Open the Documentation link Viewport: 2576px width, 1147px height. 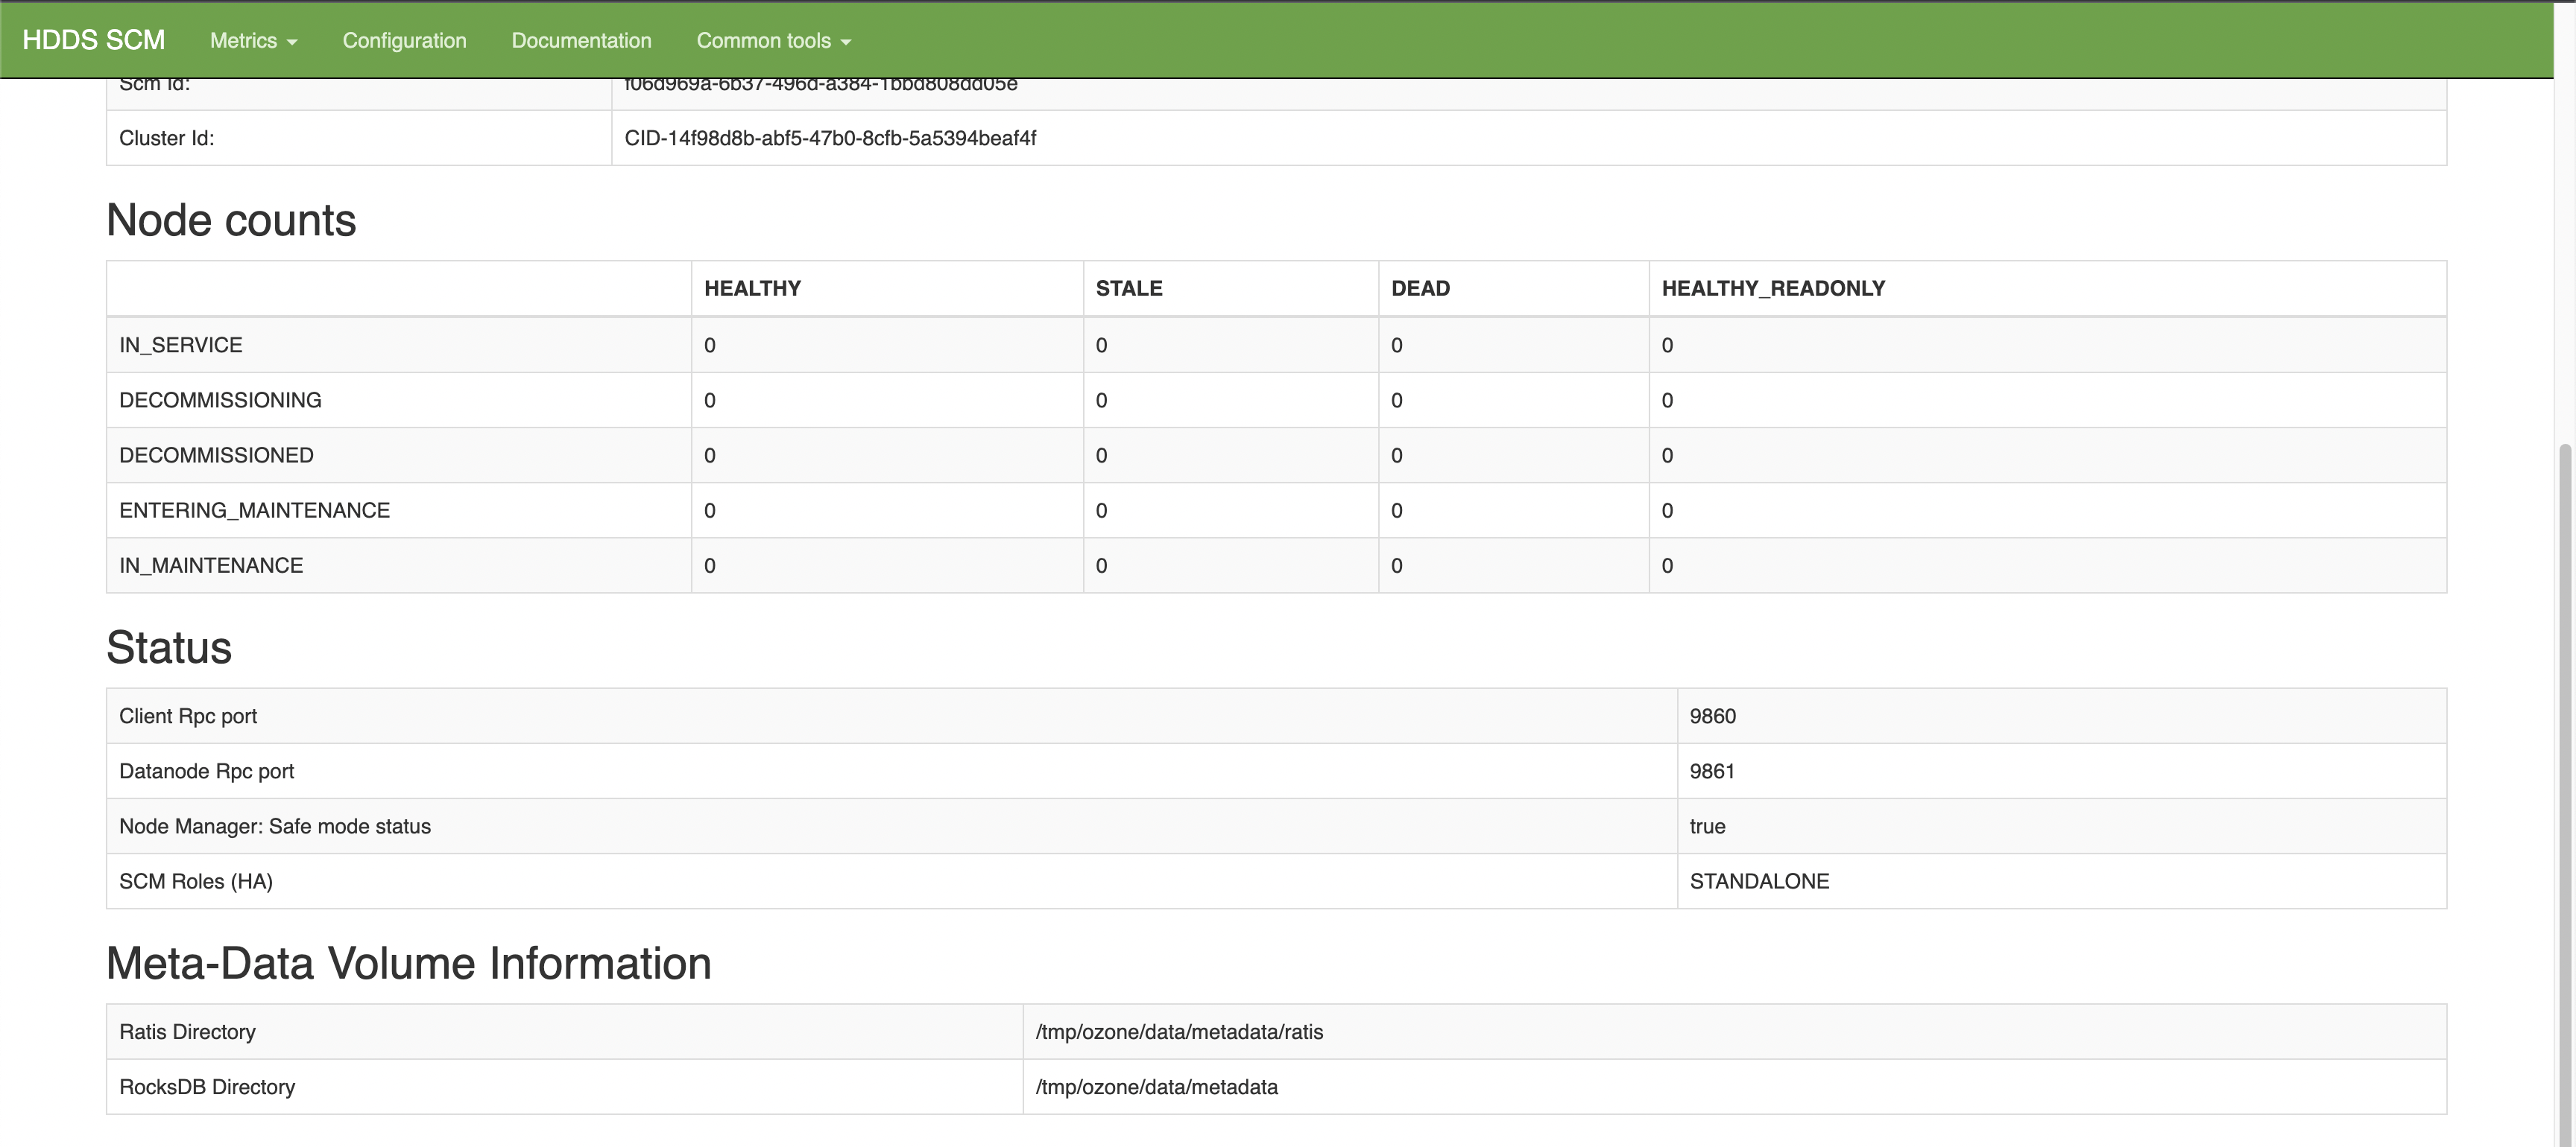(x=581, y=41)
